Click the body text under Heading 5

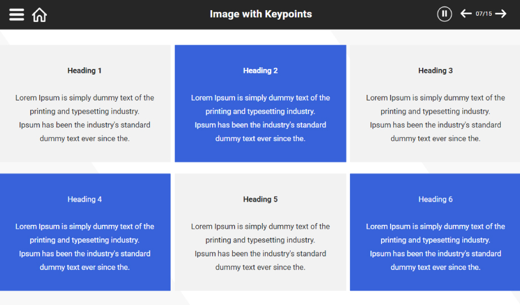point(261,247)
